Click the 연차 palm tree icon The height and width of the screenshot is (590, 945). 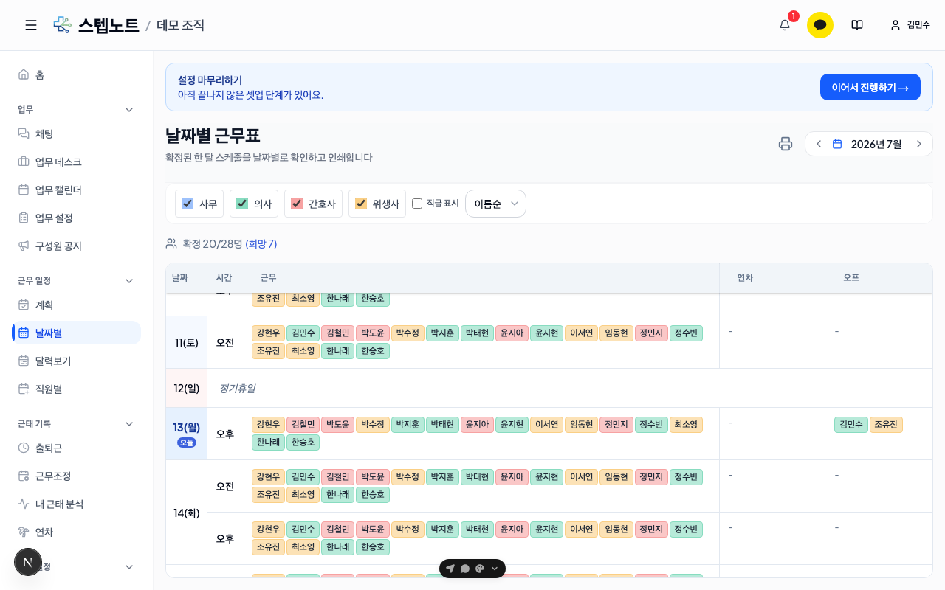pyautogui.click(x=24, y=532)
